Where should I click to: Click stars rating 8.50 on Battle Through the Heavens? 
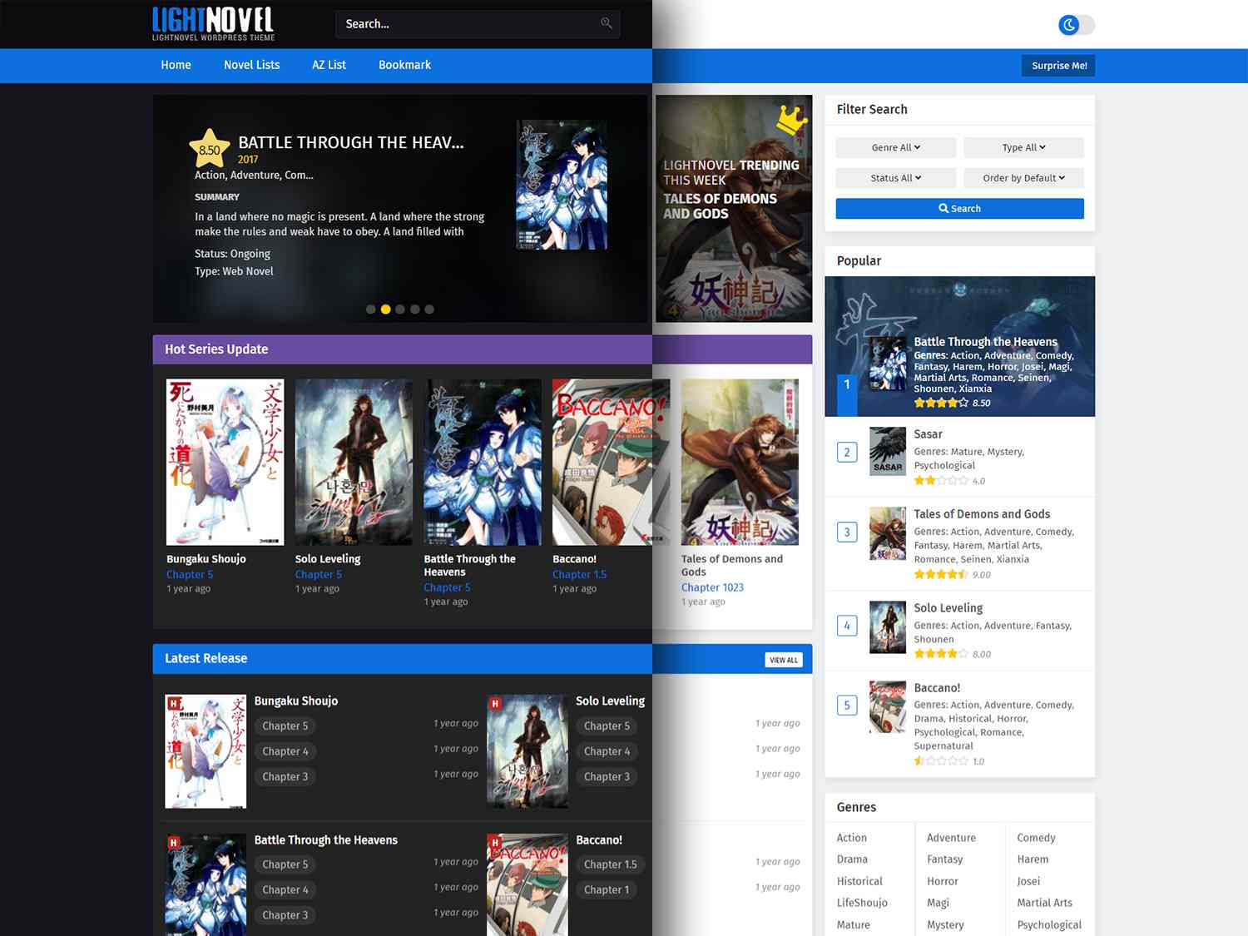click(x=941, y=403)
